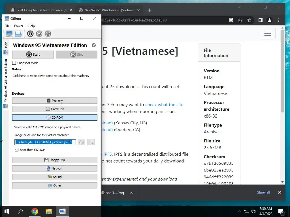Click the IPFS link on the WinWorld page
Screen dimensions: 290x217
click(x=107, y=154)
